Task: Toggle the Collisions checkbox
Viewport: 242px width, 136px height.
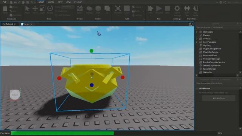Action: click(56, 11)
